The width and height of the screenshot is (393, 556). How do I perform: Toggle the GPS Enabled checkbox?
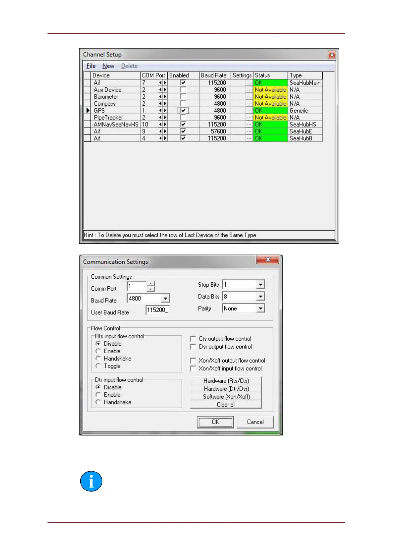click(x=183, y=110)
